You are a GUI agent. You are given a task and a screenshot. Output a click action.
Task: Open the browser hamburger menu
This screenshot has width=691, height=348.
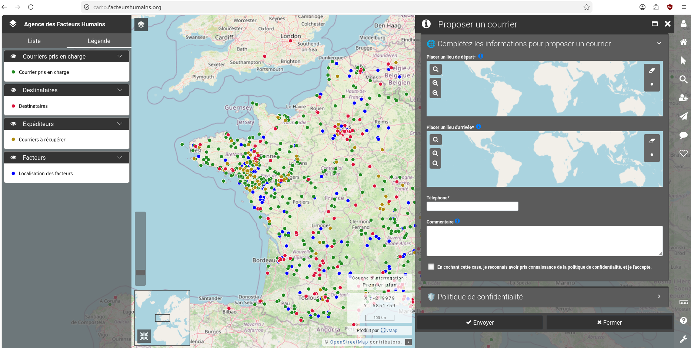coord(684,7)
